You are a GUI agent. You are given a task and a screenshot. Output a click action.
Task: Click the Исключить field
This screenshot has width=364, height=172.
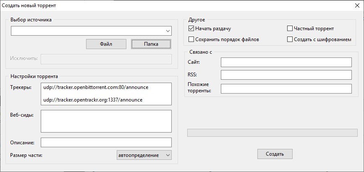(106, 58)
